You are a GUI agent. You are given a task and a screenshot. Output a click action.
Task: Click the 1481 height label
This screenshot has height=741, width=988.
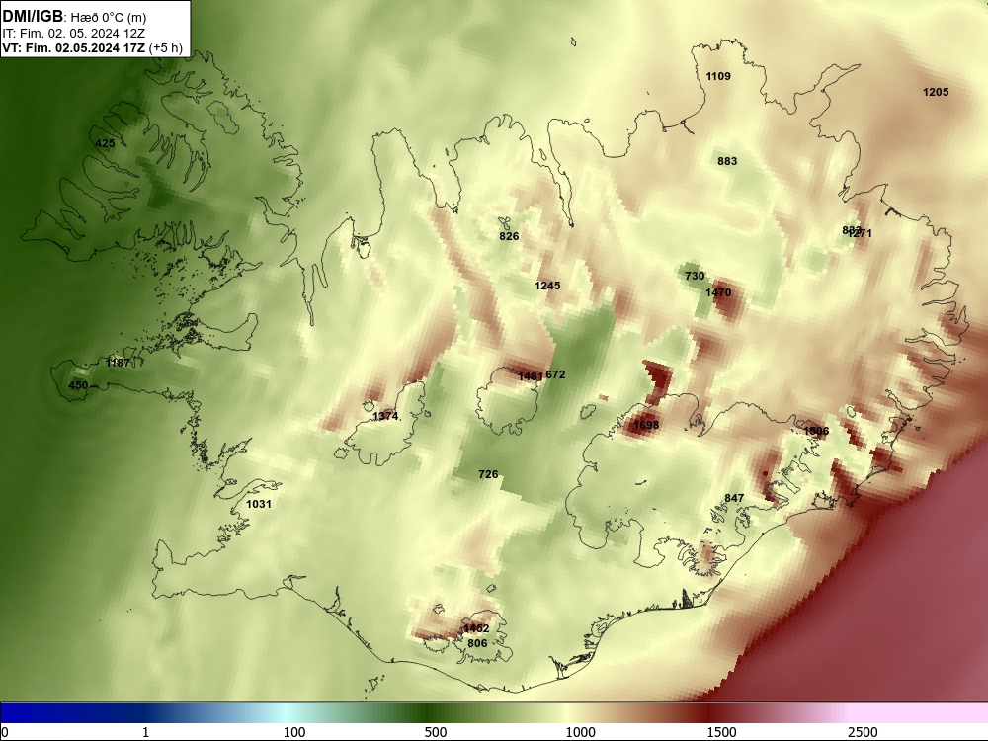530,376
